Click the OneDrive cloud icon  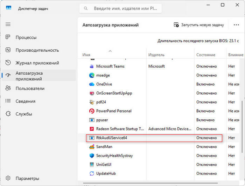coord(92,84)
